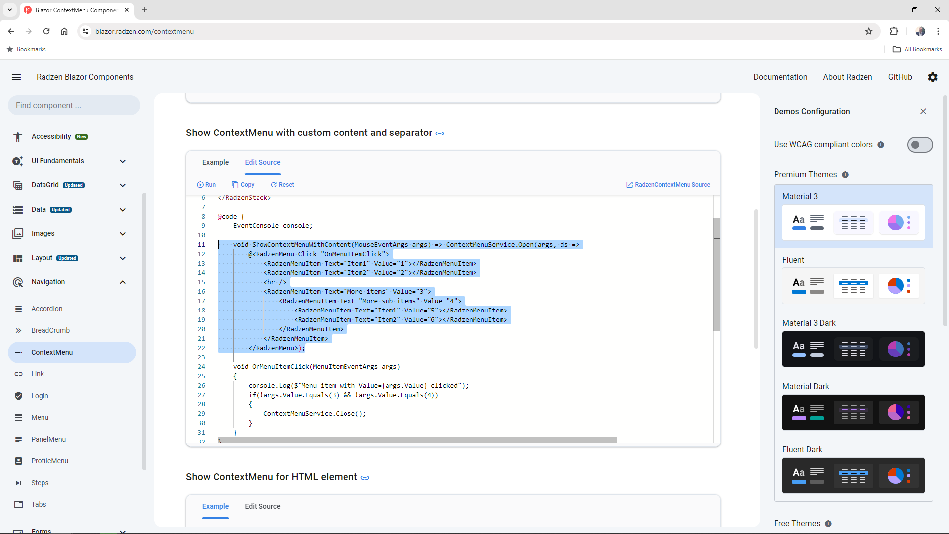Click the DataGrid sidebar icon
This screenshot has width=949, height=534.
coord(18,185)
